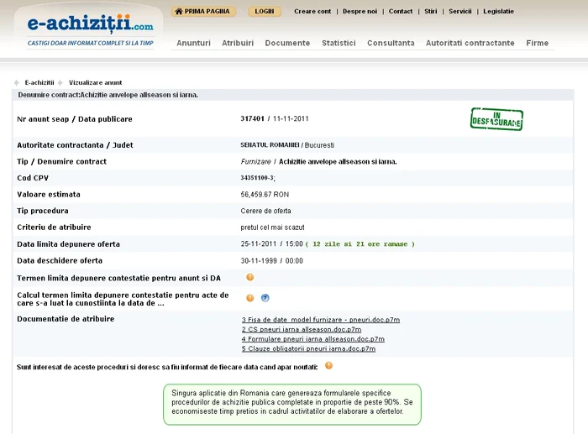This screenshot has width=588, height=434.
Task: Open the Contact link
Action: click(401, 11)
